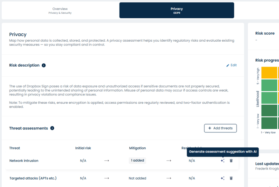Screen dimensions: 279x187
Task: Click info icon beside Threat assessments
Action: (52, 128)
